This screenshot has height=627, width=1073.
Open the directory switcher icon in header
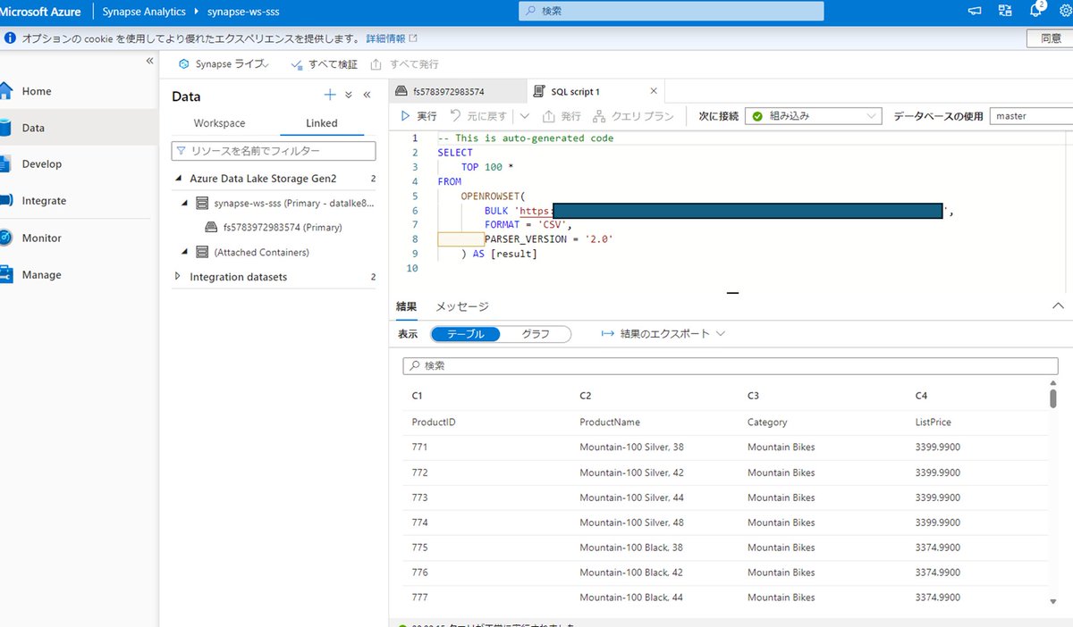(1006, 12)
